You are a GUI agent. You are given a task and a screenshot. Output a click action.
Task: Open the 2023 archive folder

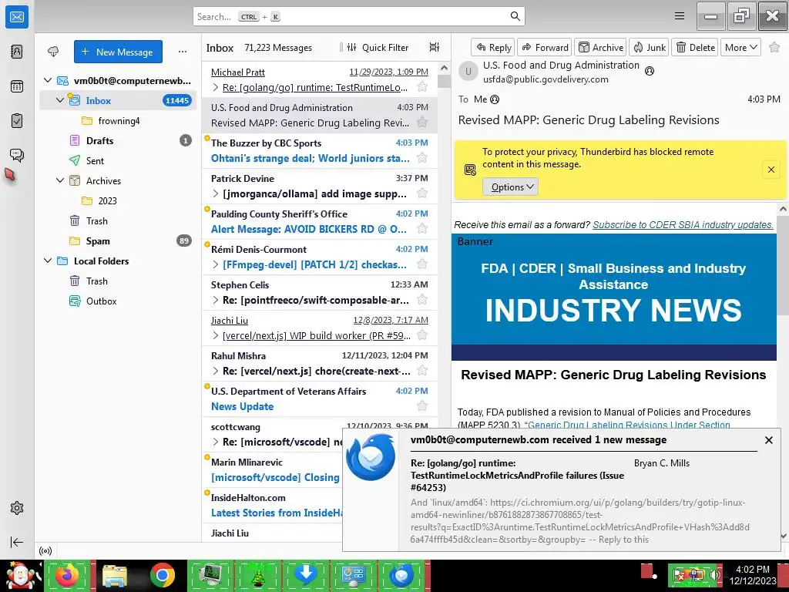point(118,200)
